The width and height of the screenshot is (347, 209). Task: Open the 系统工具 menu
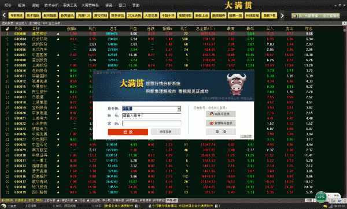coord(70,5)
